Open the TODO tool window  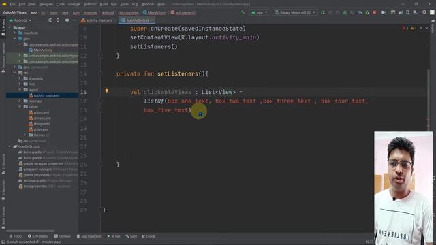click(15, 236)
